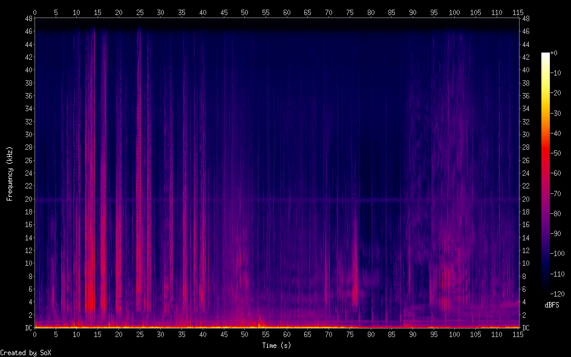Click the 10 kHz label on right axis
This screenshot has height=357, width=571.
click(x=526, y=263)
